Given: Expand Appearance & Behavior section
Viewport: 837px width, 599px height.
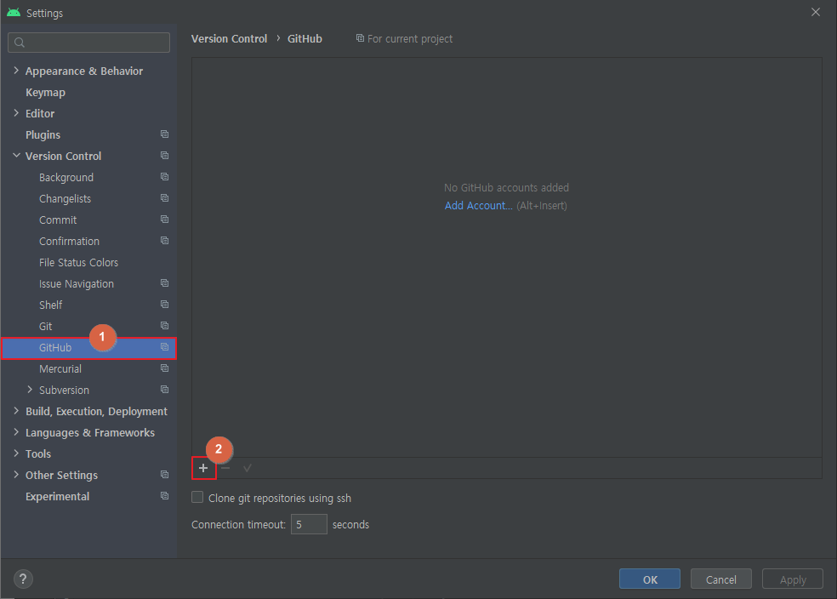Looking at the screenshot, I should click(16, 71).
